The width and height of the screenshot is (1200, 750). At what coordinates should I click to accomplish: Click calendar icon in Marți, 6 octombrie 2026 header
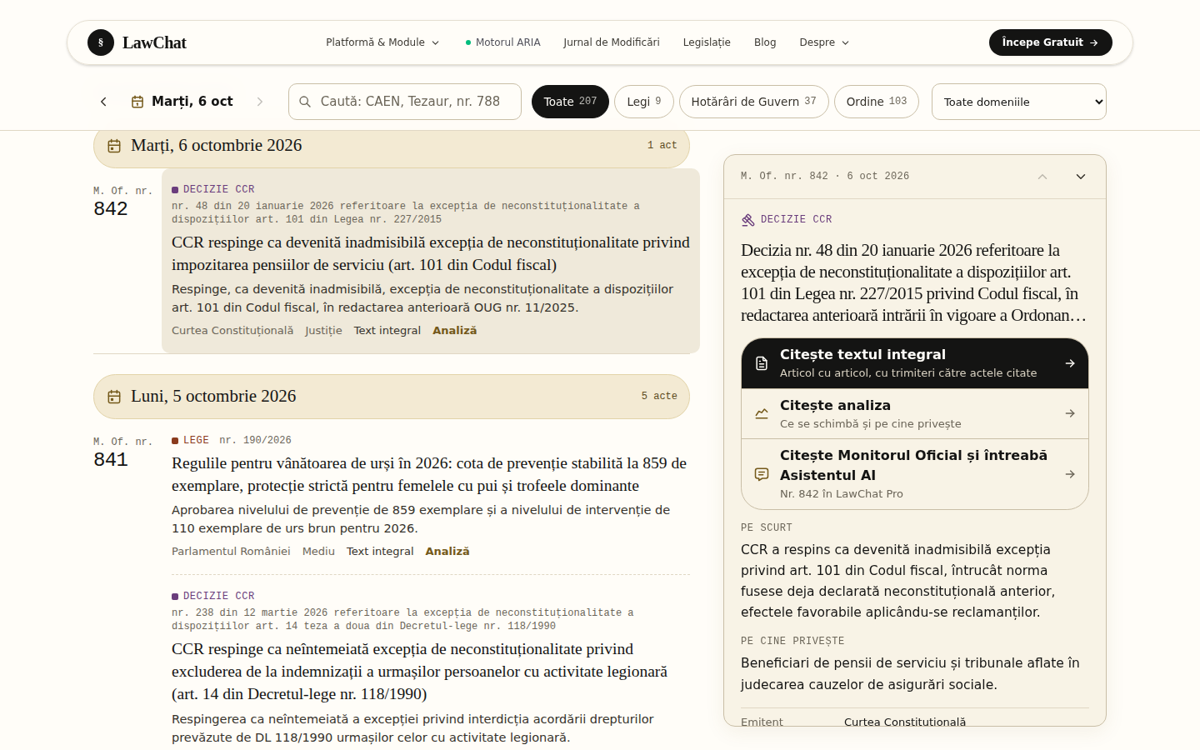pyautogui.click(x=114, y=146)
